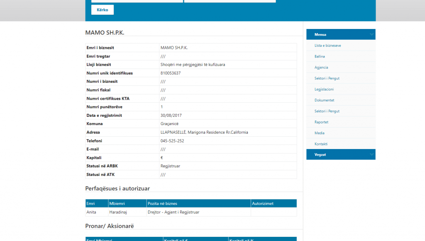Open the Kontakti menu link
The width and height of the screenshot is (425, 241).
(x=321, y=144)
